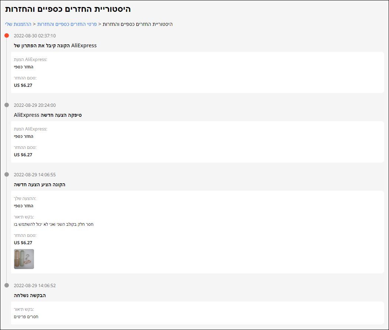Click the "חסרים פריטים" description text
This screenshot has width=389, height=330.
tap(26, 317)
